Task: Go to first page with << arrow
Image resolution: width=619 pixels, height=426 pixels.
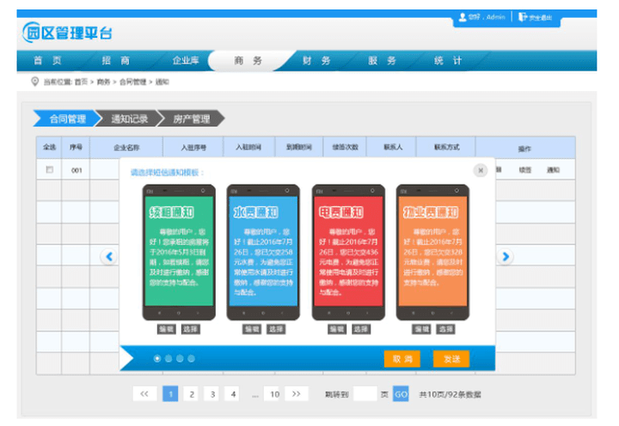Action: [144, 394]
